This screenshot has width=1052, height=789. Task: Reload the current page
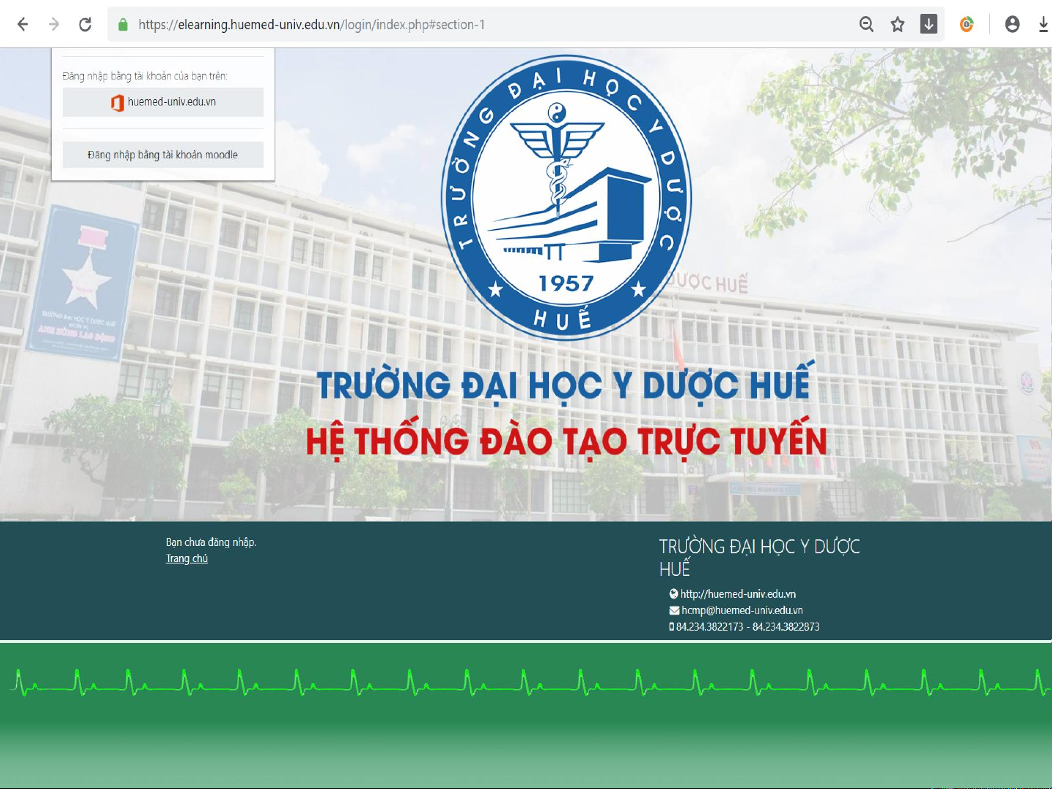85,25
